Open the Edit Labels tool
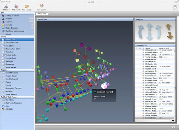The width and height of the screenshot is (179, 130). (42, 6)
